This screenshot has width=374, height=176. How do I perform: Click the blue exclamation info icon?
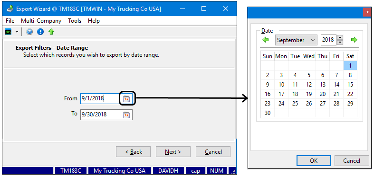40,32
